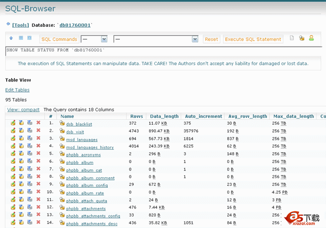Open the phpbb_acronyms table link

pyautogui.click(x=83, y=155)
